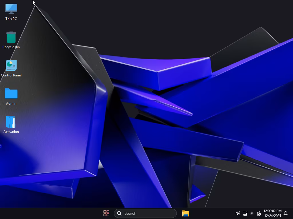This screenshot has height=219, width=293.
Task: Open the Start menu from the taskbar
Action: (x=106, y=213)
